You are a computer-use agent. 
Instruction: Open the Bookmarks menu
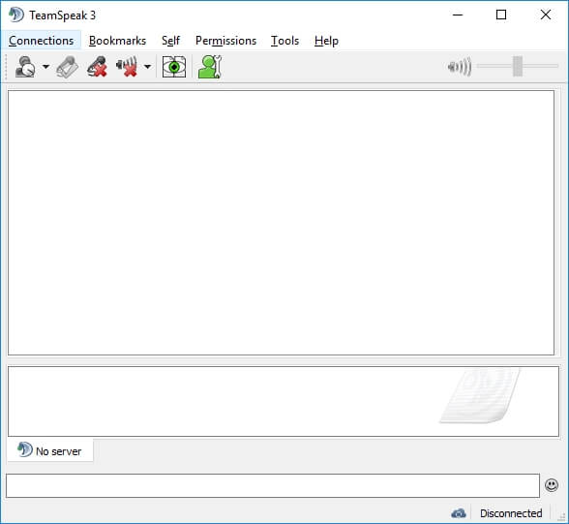(117, 41)
